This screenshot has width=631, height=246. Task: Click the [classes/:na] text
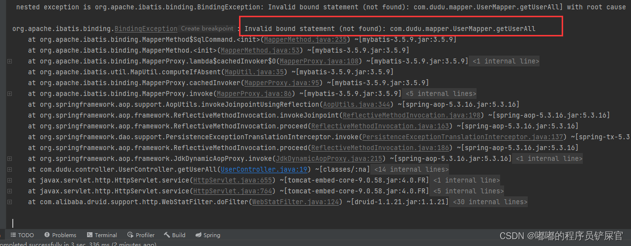(x=345, y=169)
